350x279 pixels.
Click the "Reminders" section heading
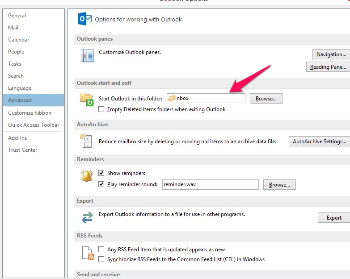tap(90, 159)
